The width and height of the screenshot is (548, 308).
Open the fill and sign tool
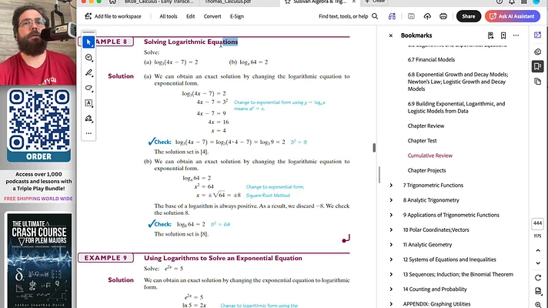coord(89,119)
